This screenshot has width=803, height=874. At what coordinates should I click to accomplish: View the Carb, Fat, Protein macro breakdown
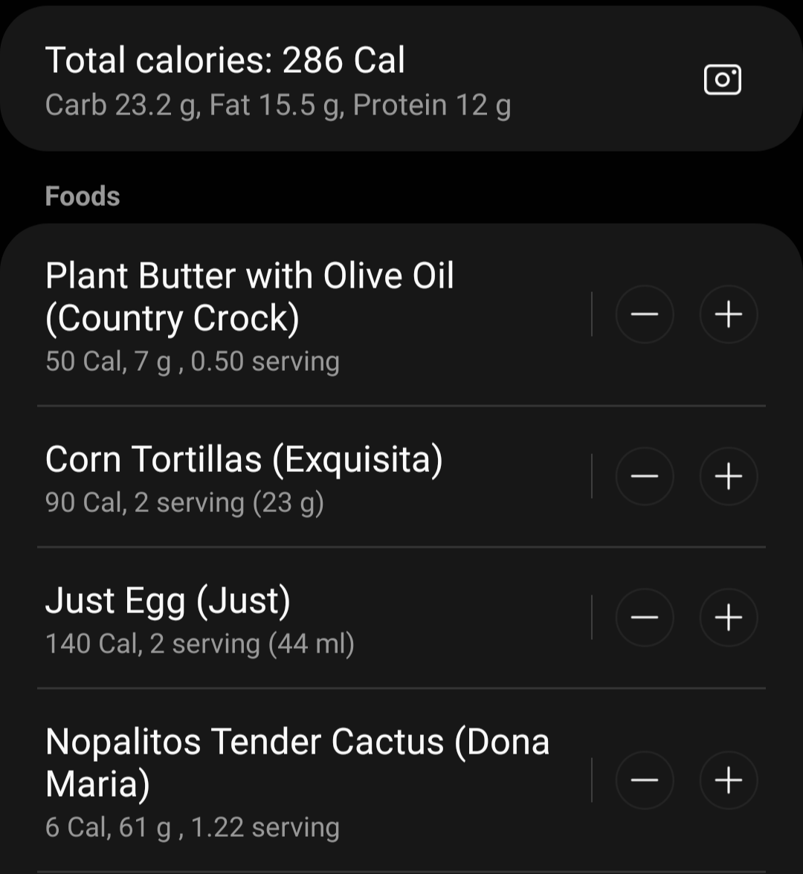click(x=278, y=106)
